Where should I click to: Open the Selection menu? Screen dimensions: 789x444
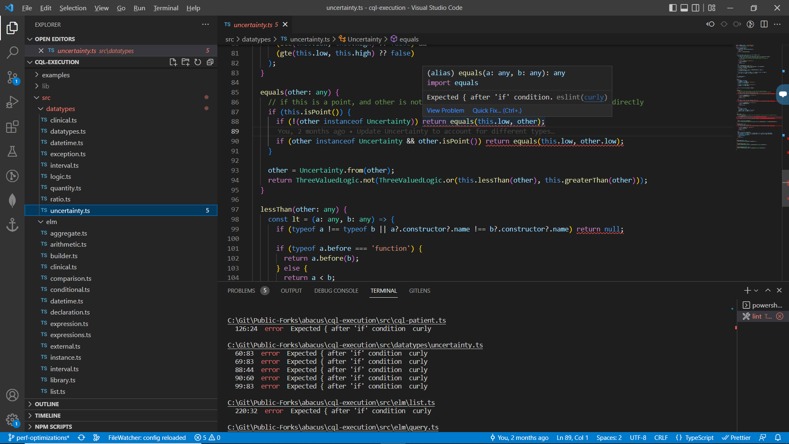tap(73, 8)
